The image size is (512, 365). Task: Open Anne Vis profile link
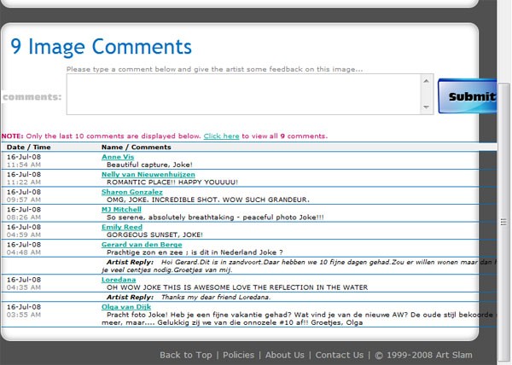[x=118, y=157]
